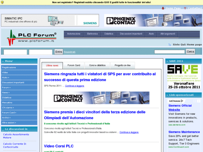Expand Altre sezioni in the side menu
This screenshot has height=152, width=203.
[19, 123]
